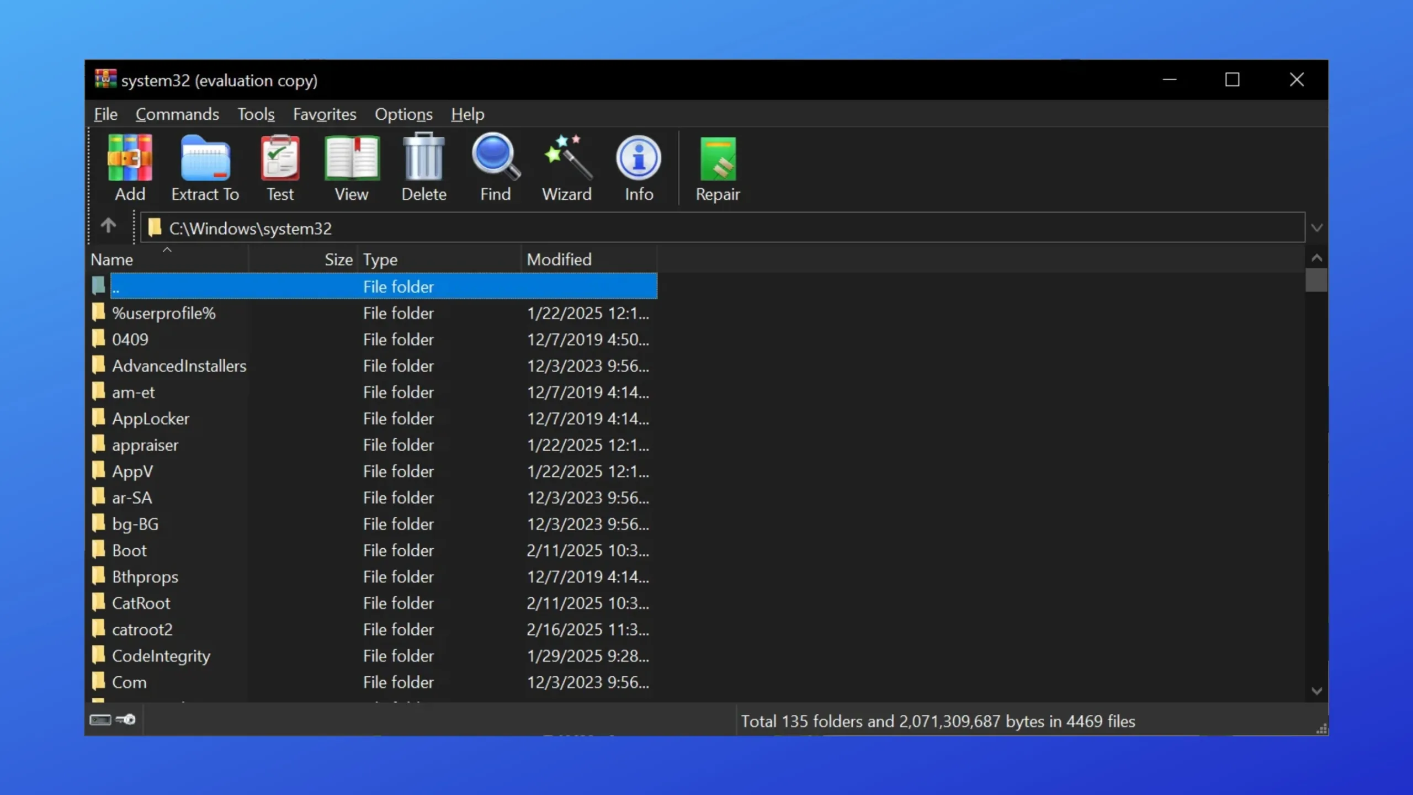The height and width of the screenshot is (795, 1413).
Task: Click the folder icon in address bar
Action: click(x=155, y=227)
